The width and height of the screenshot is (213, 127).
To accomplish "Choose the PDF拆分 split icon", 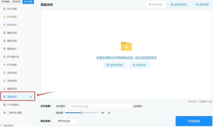I will pos(4,25).
